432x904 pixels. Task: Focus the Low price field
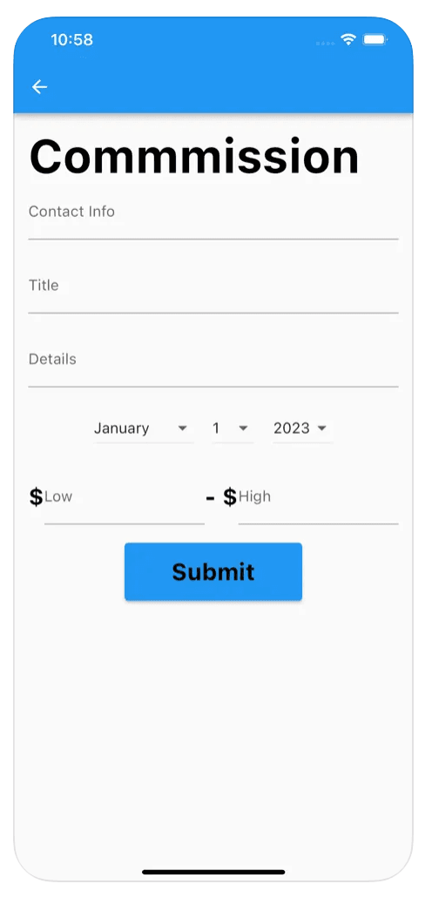point(125,503)
